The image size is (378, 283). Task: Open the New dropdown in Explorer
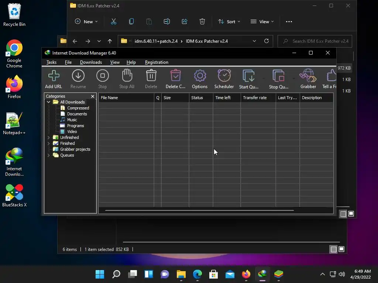tap(86, 22)
